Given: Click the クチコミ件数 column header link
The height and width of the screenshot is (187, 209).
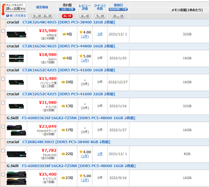Looking at the screenshot, I should pos(100,7).
